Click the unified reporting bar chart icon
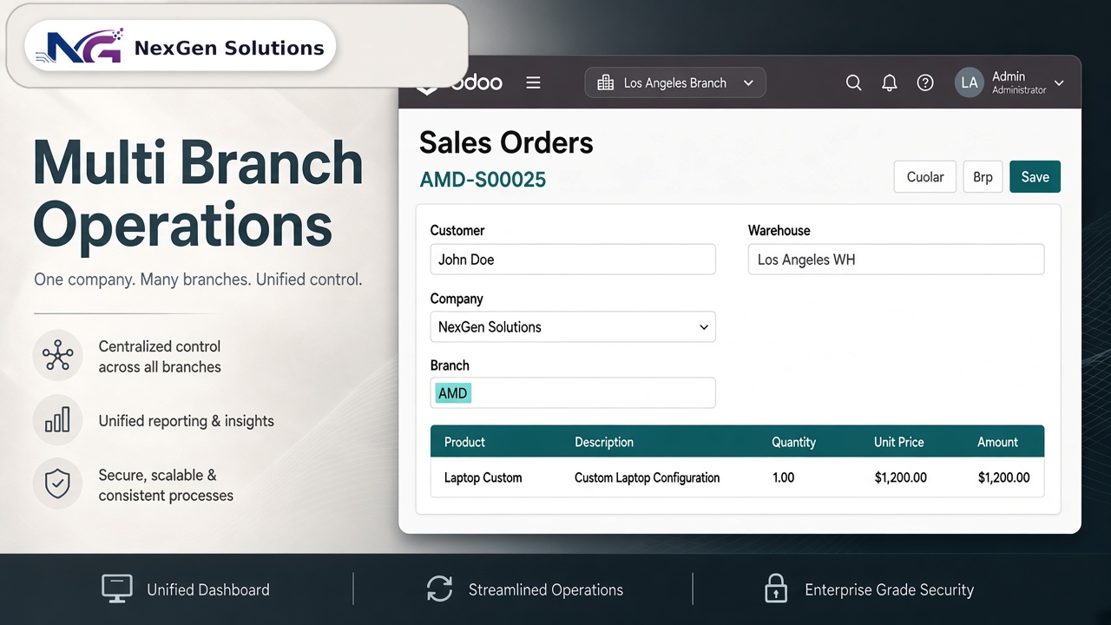Viewport: 1111px width, 625px height. pos(57,421)
